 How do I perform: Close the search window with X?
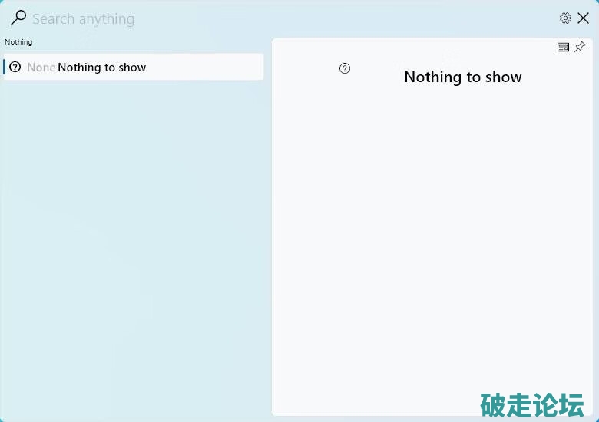(x=584, y=18)
